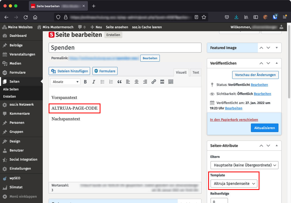291x203 pixels.
Task: Open Firefox downloads from the browser toolbar
Action: [x=236, y=17]
